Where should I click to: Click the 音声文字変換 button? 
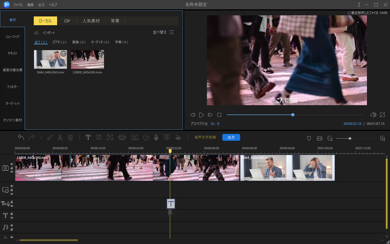pos(205,137)
